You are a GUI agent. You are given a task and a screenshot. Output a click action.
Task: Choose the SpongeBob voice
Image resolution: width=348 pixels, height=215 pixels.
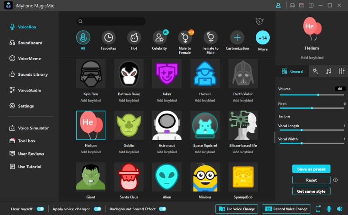(x=243, y=177)
